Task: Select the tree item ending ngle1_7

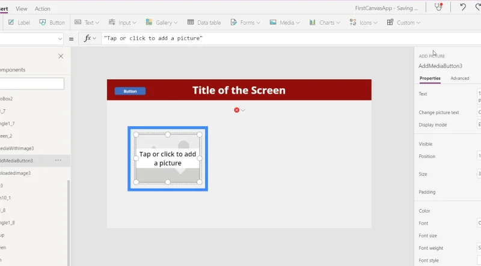Action: pyautogui.click(x=7, y=124)
